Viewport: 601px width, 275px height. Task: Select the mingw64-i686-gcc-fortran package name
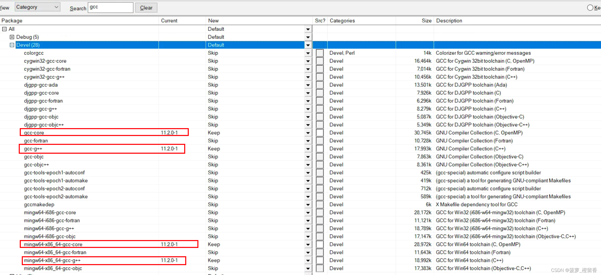[52, 220]
